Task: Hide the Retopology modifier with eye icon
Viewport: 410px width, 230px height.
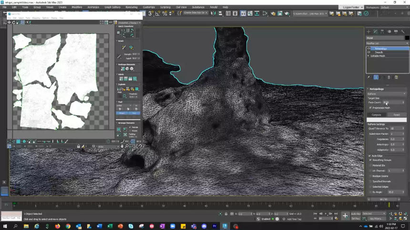Action: 369,49
